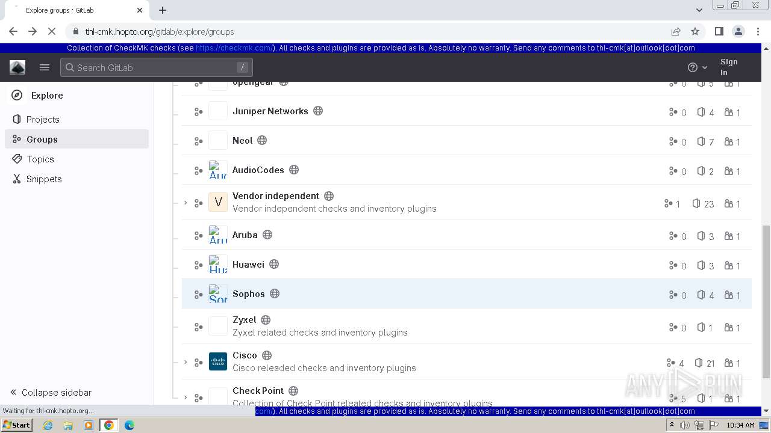Click public globe icon beside Vendor independent
This screenshot has height=433, width=771.
pos(329,195)
